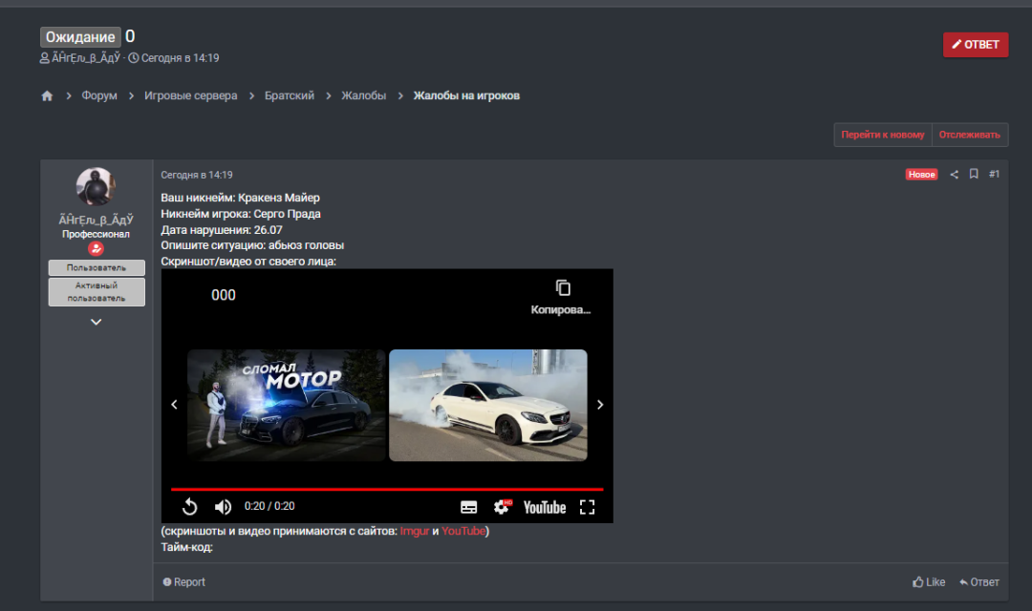Open the white Mercedes suggested video

point(487,405)
